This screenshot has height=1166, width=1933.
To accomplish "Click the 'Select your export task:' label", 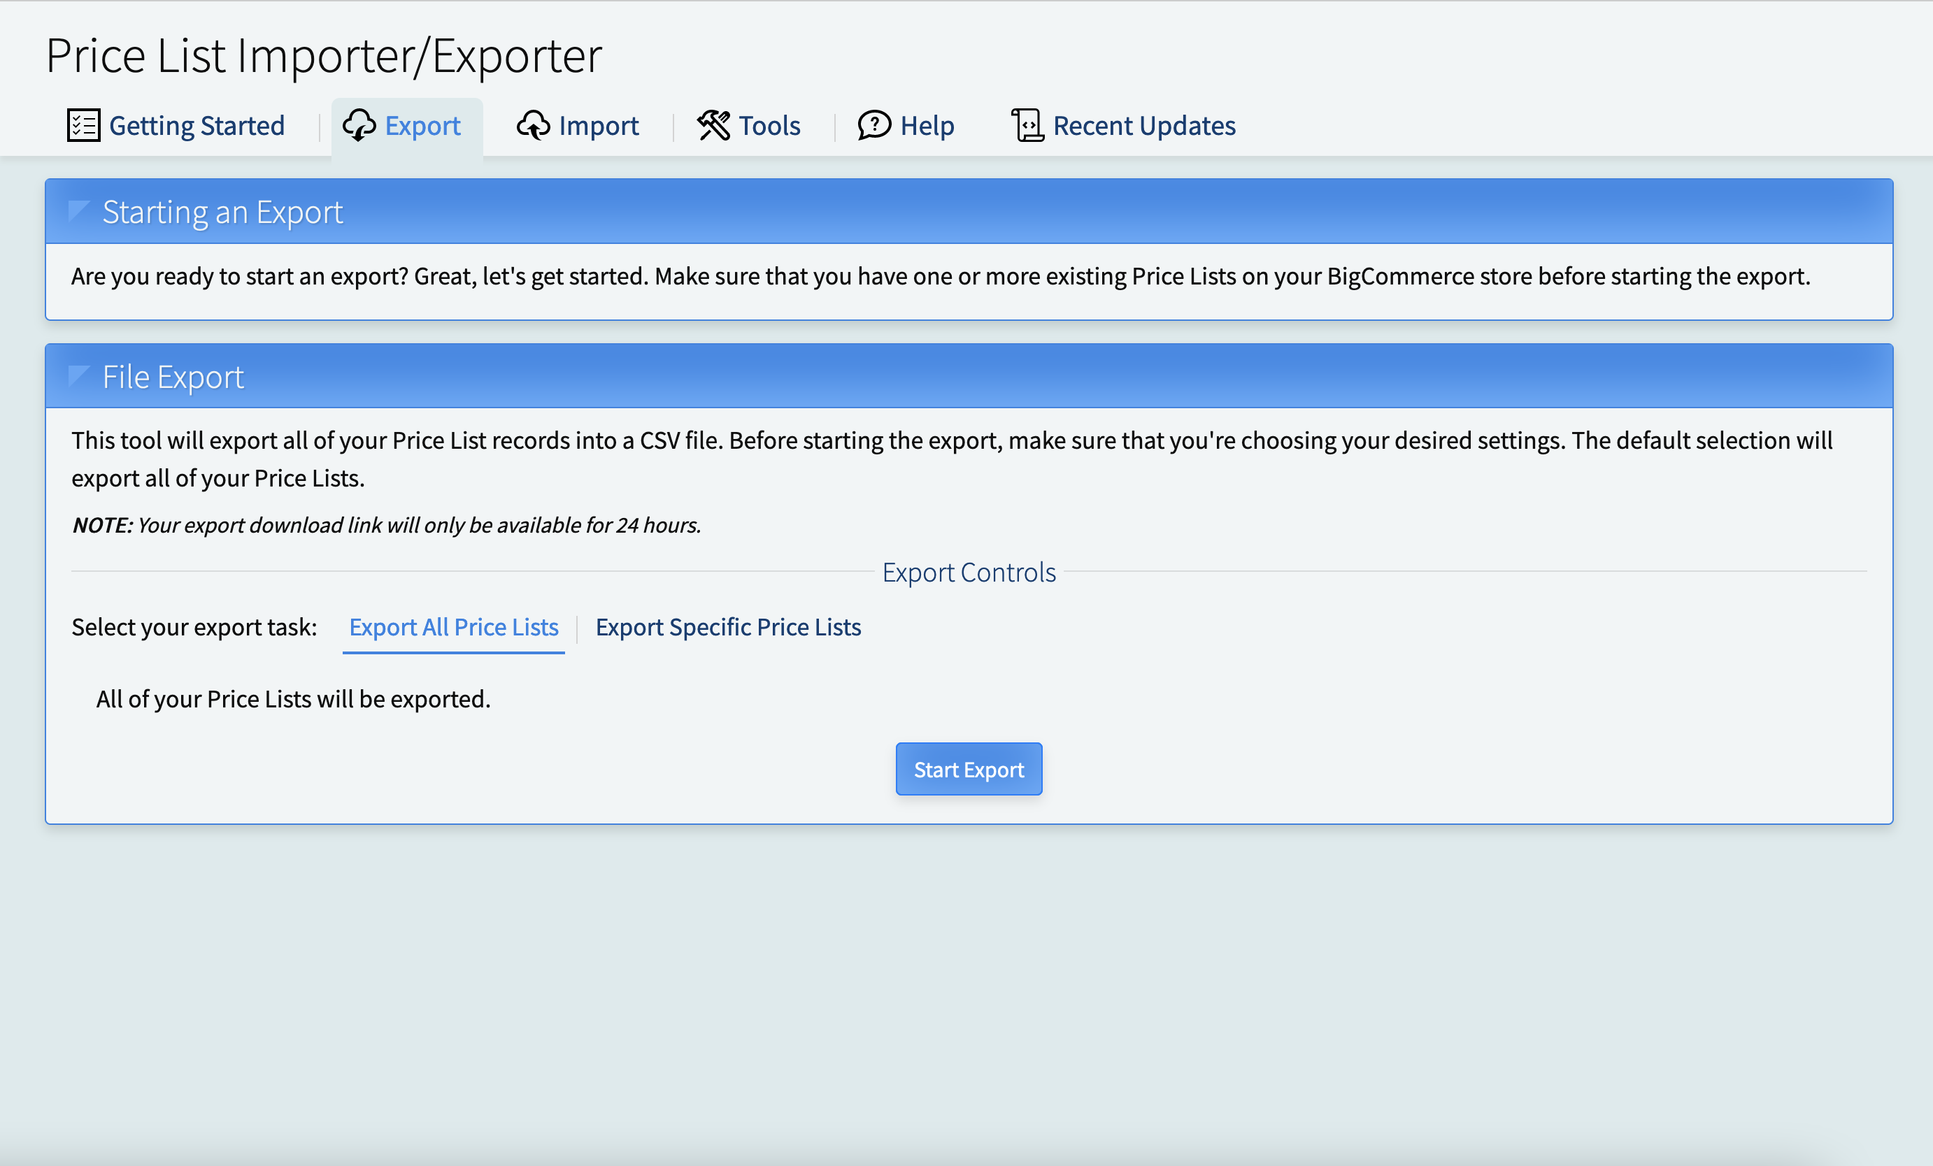I will coord(194,627).
